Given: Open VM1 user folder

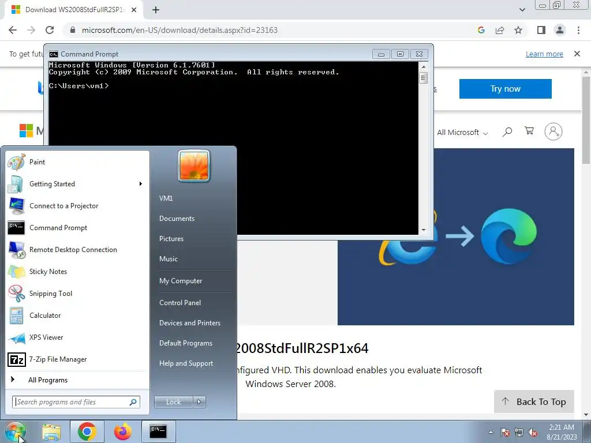Looking at the screenshot, I should pyautogui.click(x=166, y=198).
